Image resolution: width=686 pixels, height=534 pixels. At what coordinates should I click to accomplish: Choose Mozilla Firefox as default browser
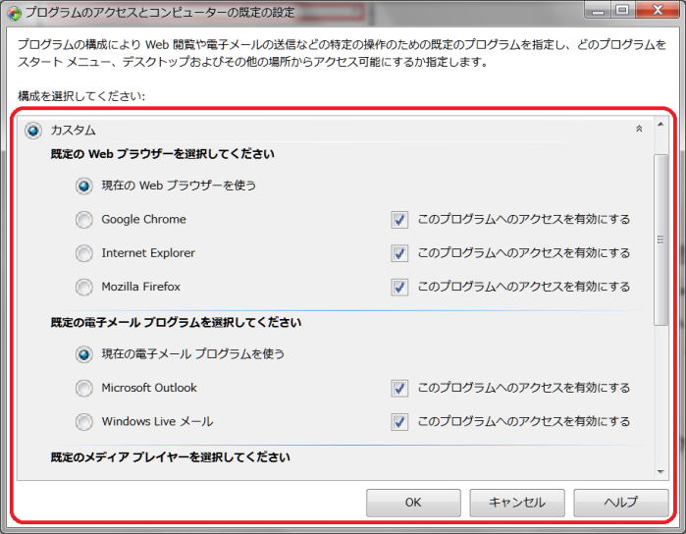pyautogui.click(x=84, y=287)
